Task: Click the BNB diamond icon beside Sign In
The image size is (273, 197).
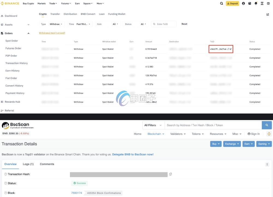Action: tap(269, 134)
